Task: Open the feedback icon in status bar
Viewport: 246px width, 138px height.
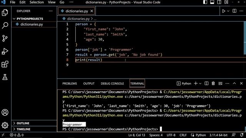Action: point(234,135)
